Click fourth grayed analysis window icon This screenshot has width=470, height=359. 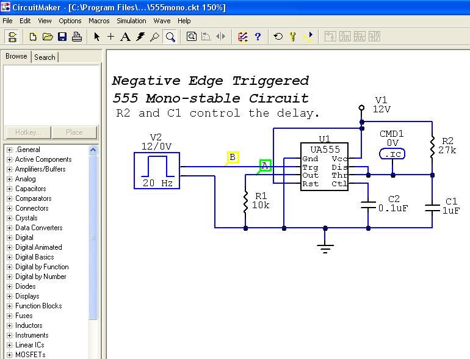coord(374,37)
